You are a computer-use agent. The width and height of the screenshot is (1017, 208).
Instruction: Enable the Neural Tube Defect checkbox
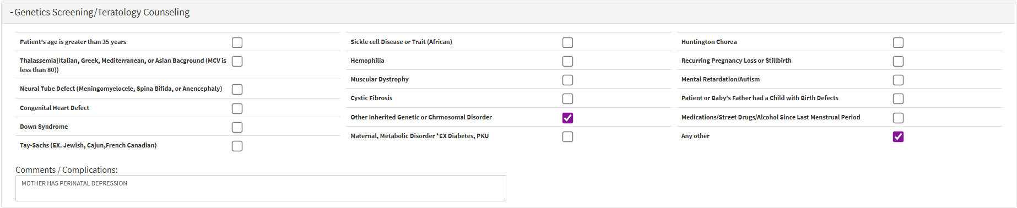237,89
